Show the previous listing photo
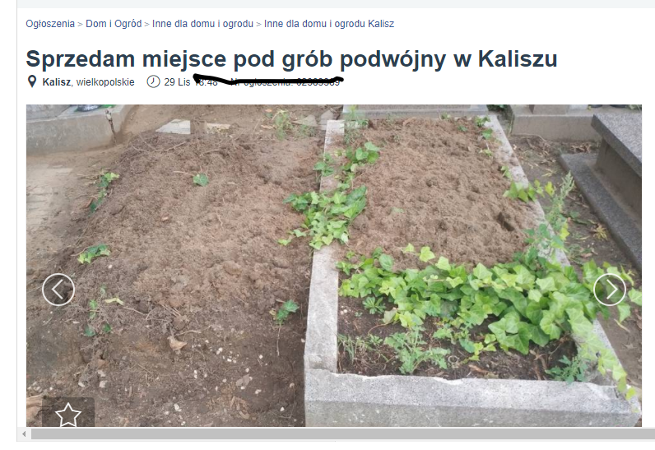 pos(58,290)
